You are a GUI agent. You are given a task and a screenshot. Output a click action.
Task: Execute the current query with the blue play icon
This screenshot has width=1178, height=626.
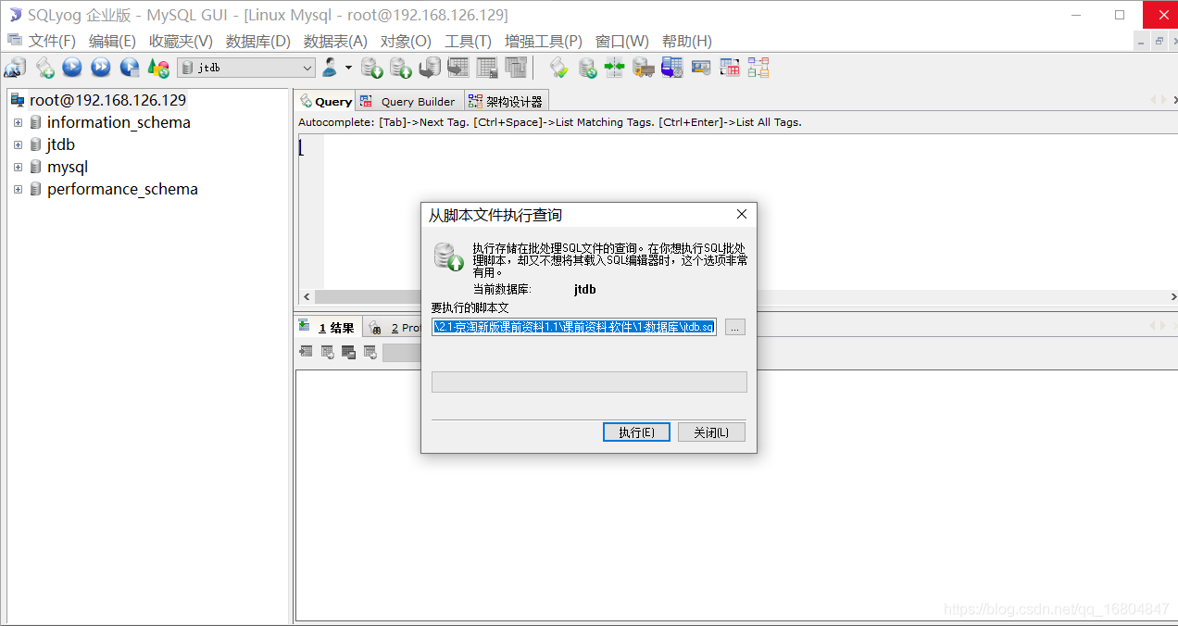coord(72,67)
